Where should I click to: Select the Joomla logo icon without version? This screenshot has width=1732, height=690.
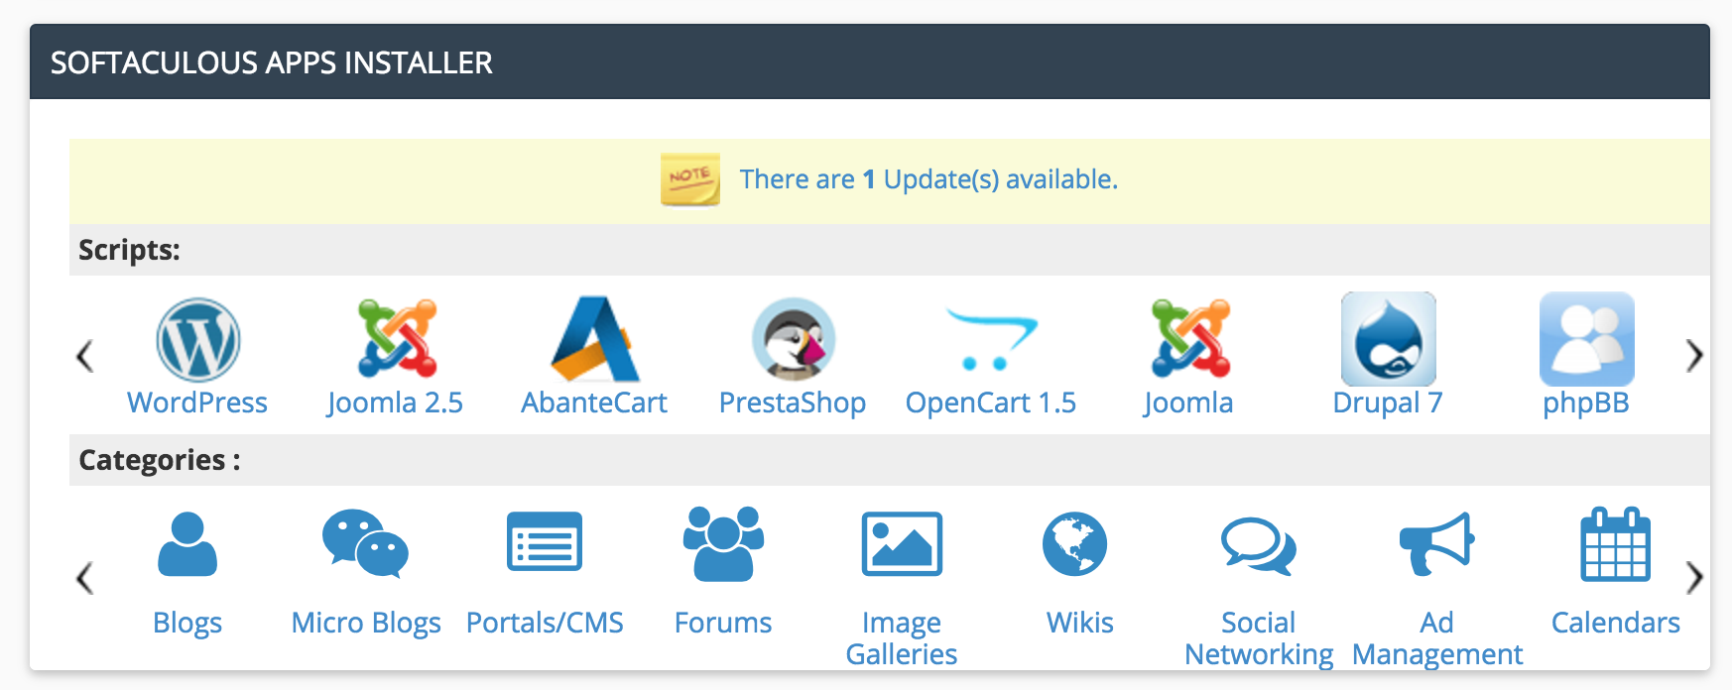click(1190, 338)
